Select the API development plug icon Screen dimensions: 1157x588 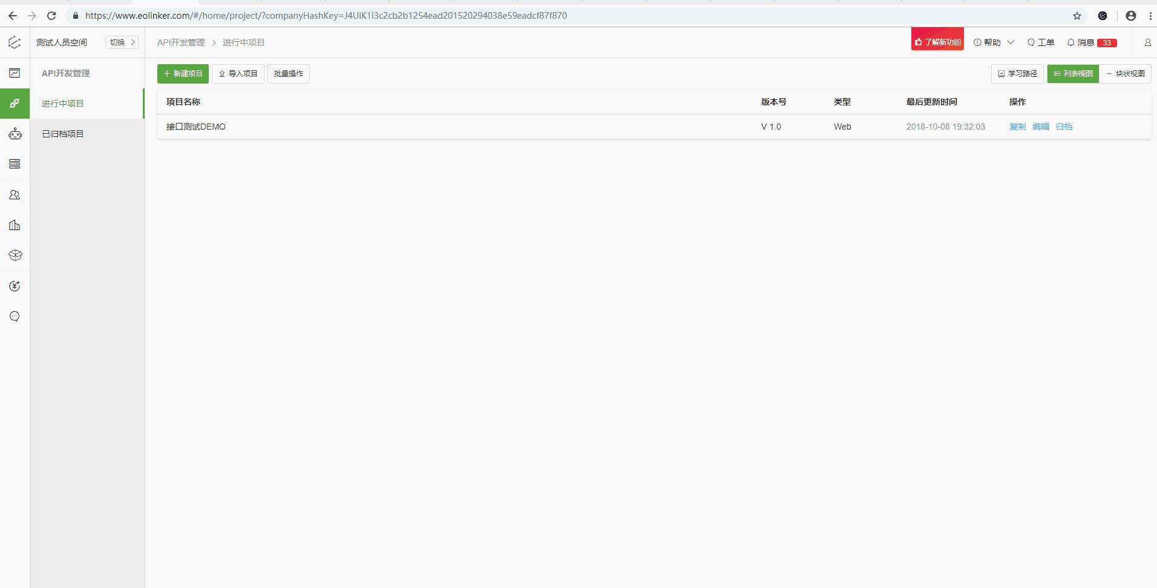tap(15, 104)
